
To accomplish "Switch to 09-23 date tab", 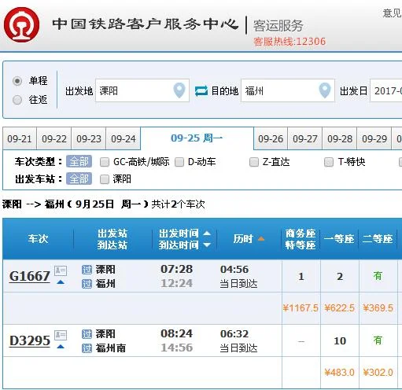I will [x=89, y=138].
